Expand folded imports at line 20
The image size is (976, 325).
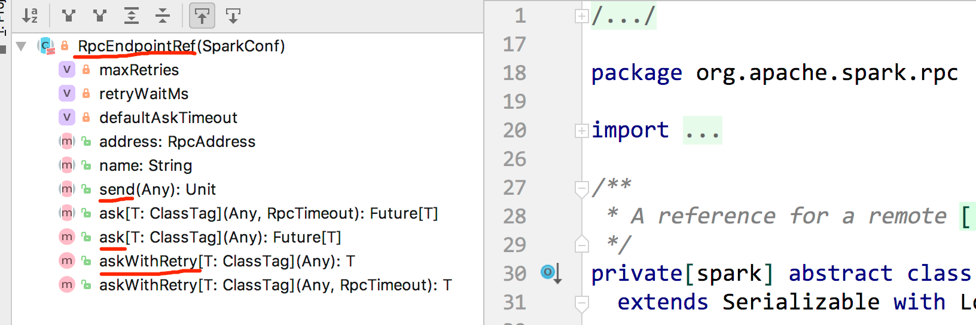click(581, 130)
